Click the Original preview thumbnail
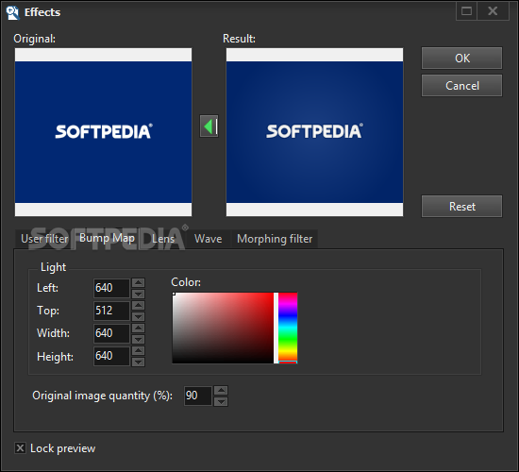Image resolution: width=519 pixels, height=472 pixels. coord(103,132)
